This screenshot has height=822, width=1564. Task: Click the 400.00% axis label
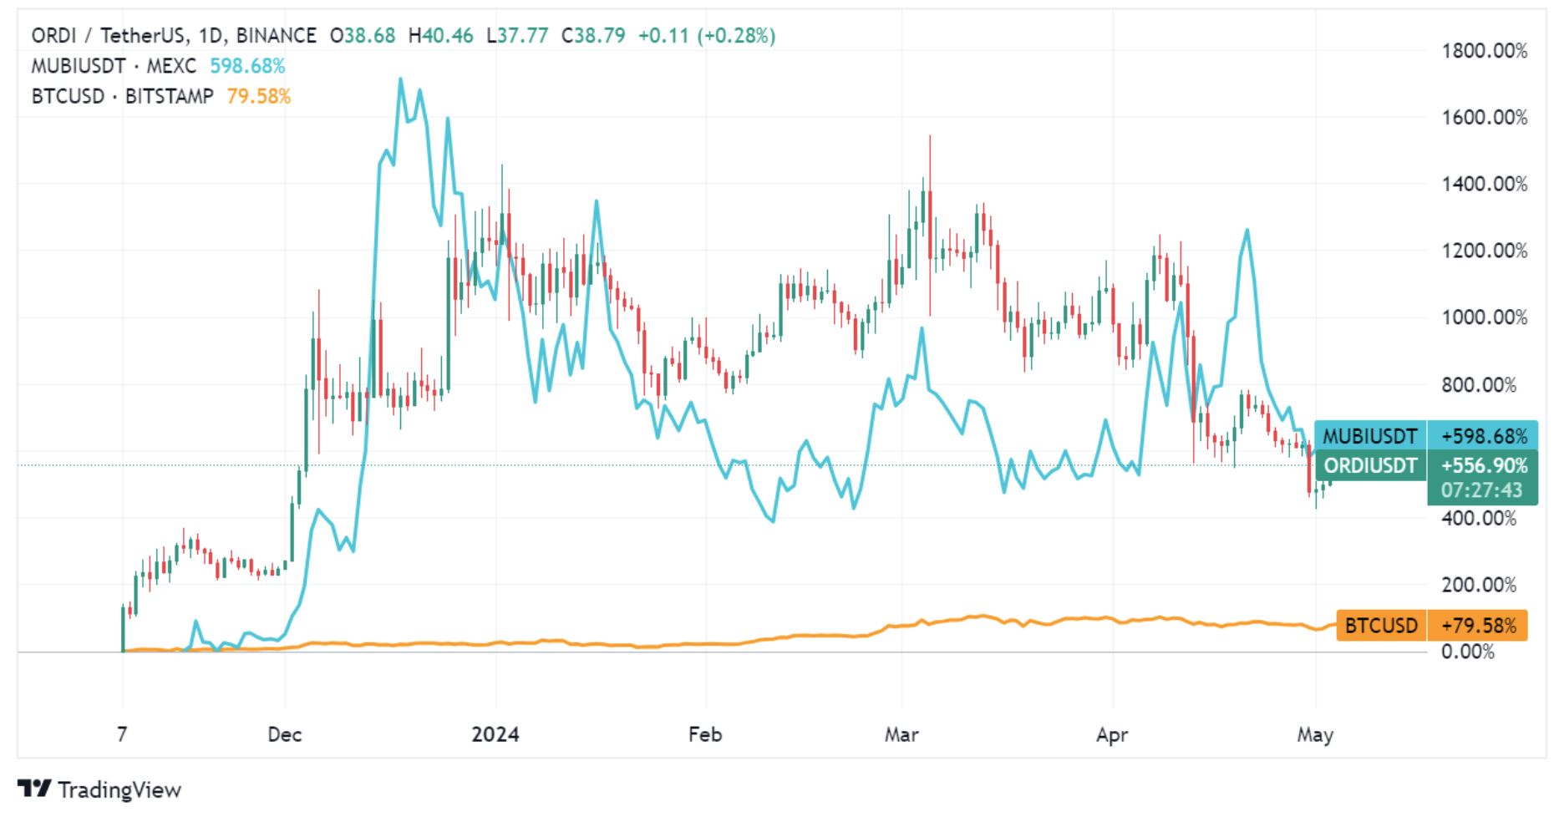(x=1479, y=519)
